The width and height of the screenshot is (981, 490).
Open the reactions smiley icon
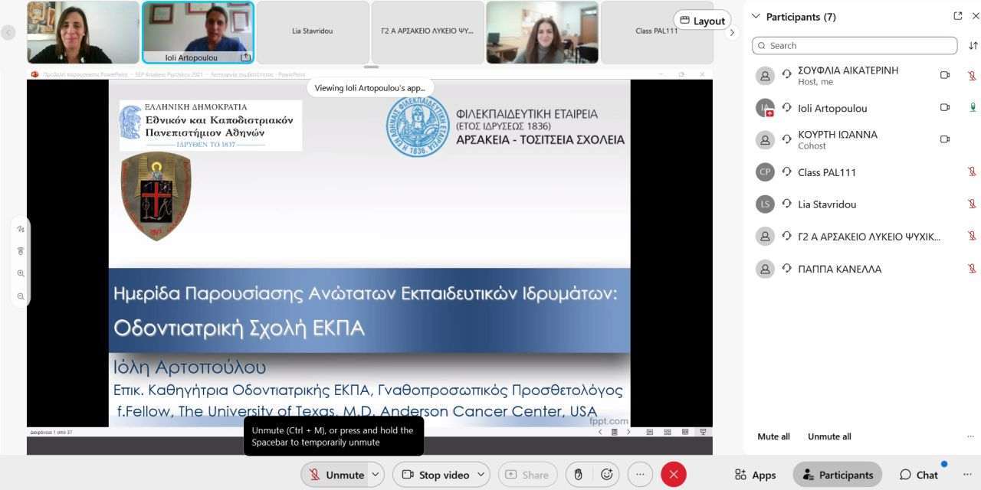(607, 475)
